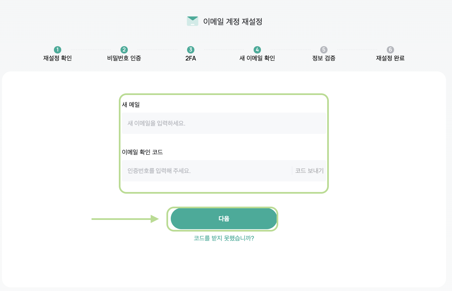Focus the email verification code input field

pos(206,171)
